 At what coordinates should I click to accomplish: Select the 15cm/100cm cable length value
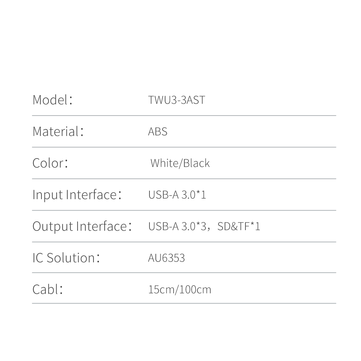[x=180, y=290]
